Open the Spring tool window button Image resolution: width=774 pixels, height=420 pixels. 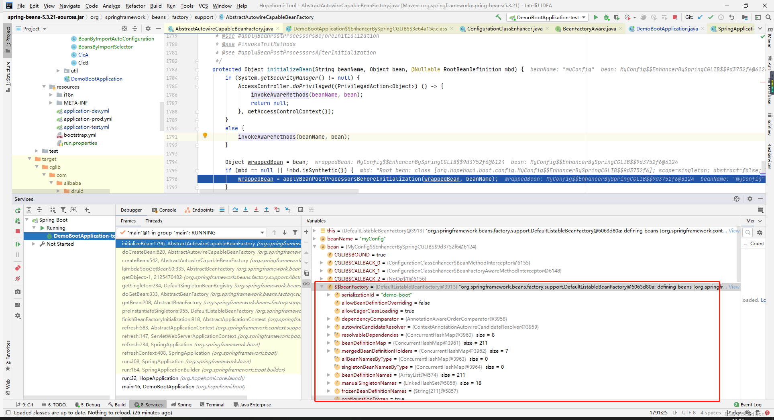click(181, 405)
